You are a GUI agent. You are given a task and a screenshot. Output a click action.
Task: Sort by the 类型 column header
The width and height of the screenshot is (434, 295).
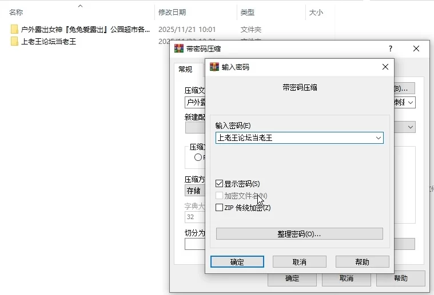(248, 13)
